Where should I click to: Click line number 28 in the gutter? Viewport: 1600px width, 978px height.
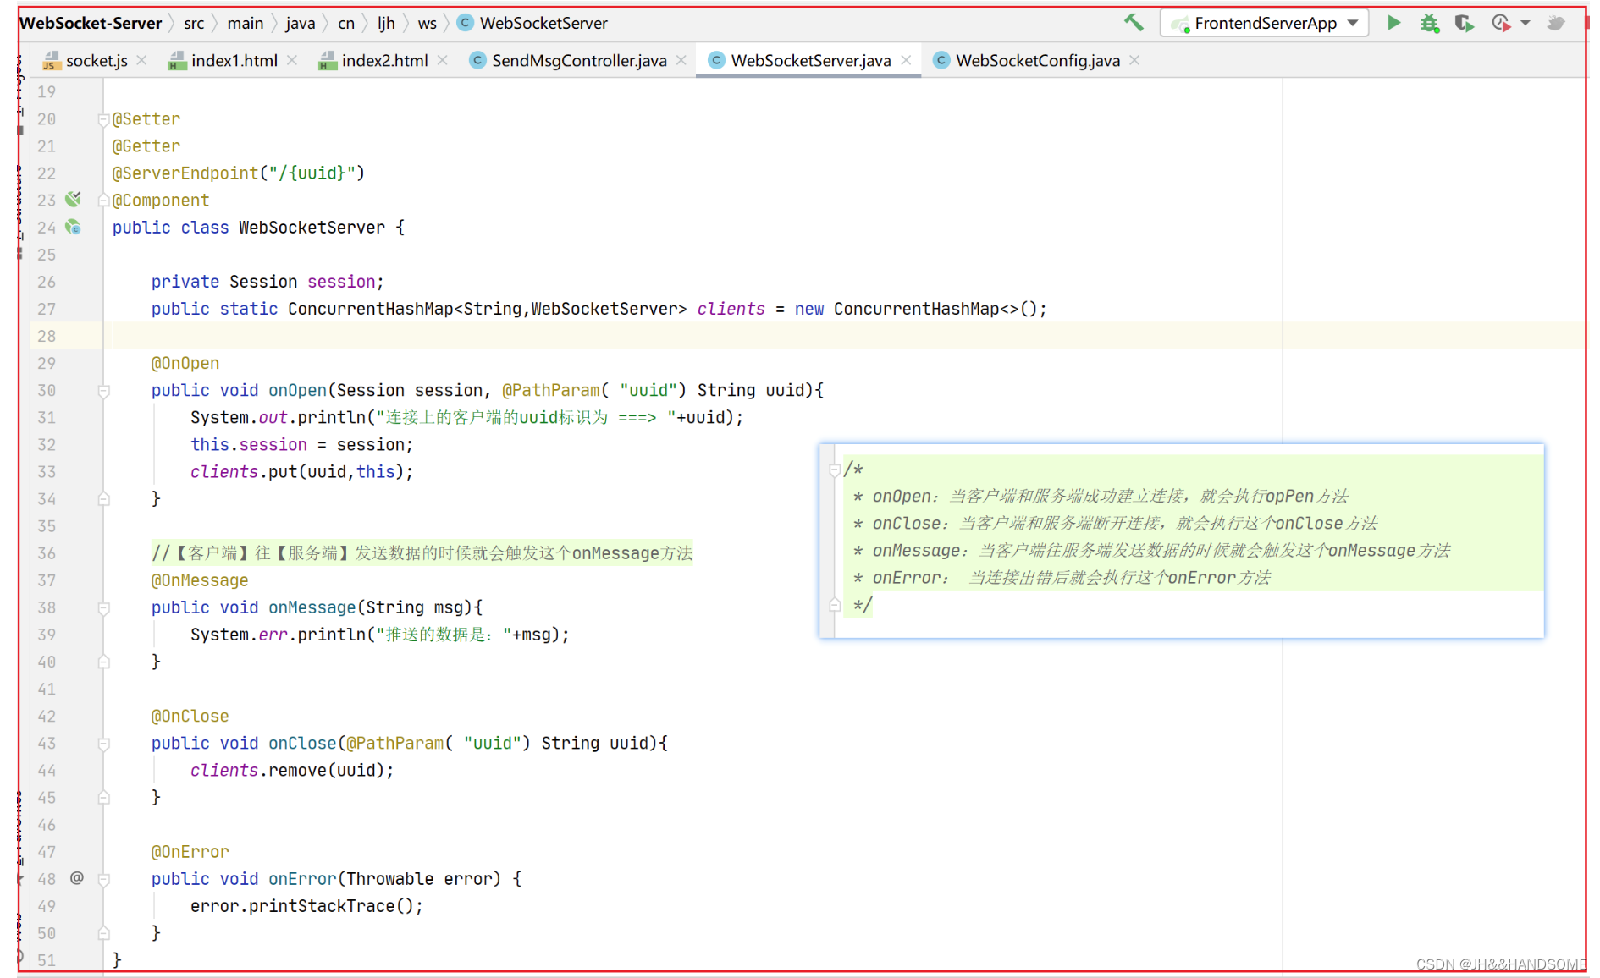click(47, 336)
